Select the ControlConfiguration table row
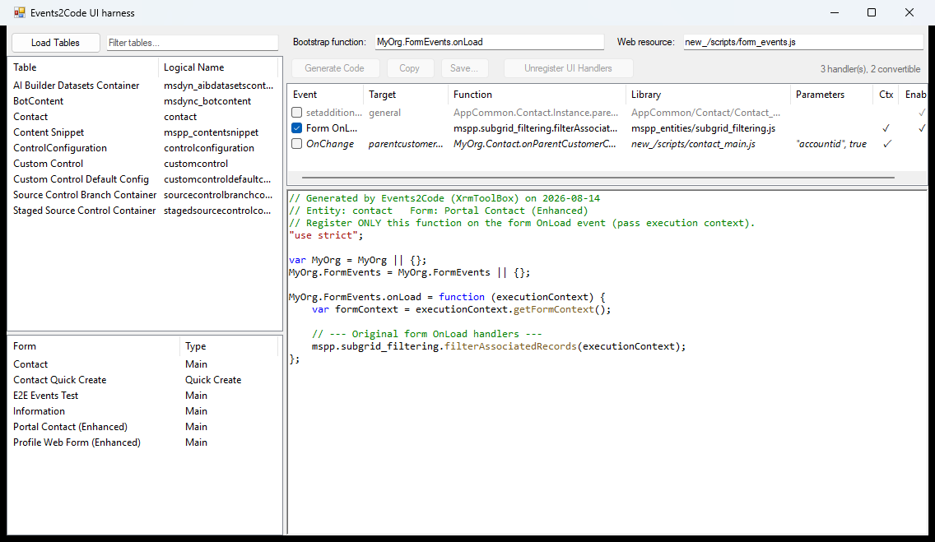Viewport: 935px width, 542px height. (x=144, y=148)
